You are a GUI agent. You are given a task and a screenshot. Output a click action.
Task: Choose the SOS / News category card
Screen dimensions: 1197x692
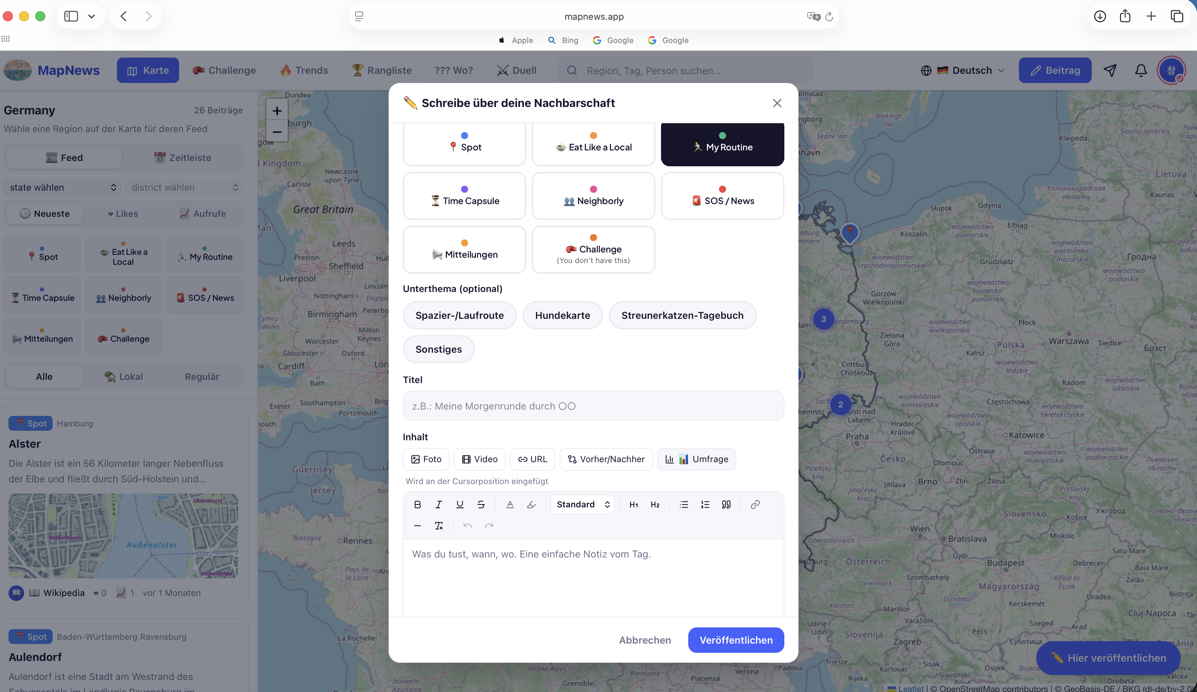click(722, 196)
